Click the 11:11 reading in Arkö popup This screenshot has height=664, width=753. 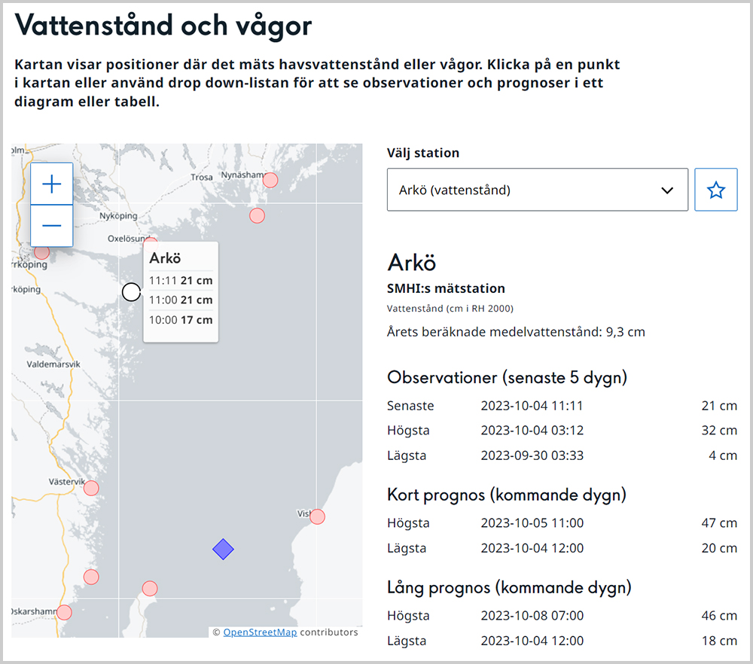coord(181,281)
